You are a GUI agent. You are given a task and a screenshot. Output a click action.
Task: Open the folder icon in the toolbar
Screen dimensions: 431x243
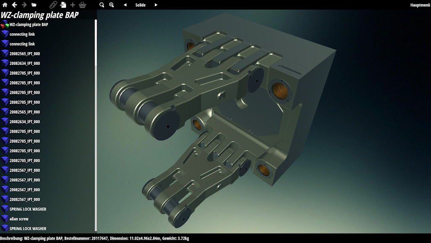pos(34,5)
